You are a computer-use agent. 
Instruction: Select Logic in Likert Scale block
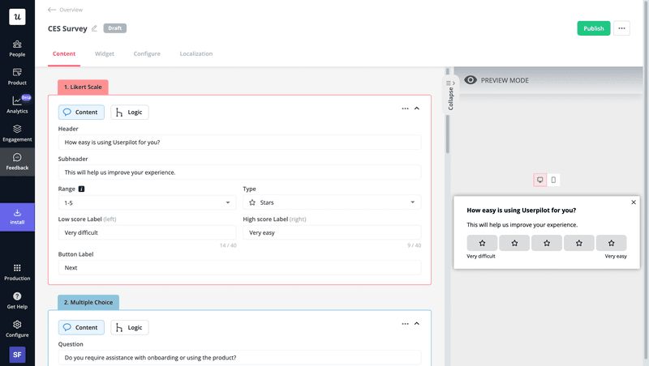click(130, 113)
